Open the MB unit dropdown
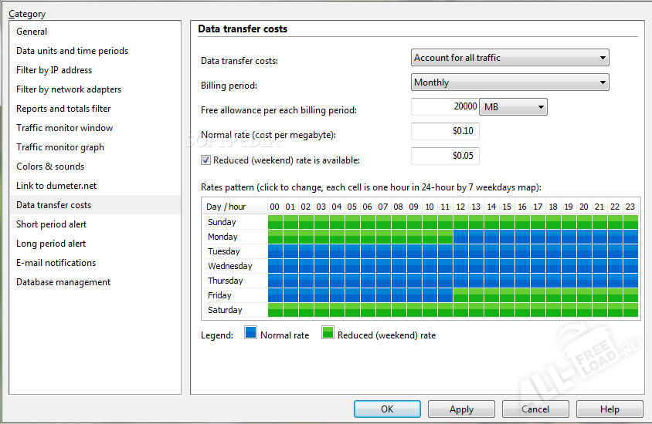Image resolution: width=652 pixels, height=424 pixels. pos(514,107)
